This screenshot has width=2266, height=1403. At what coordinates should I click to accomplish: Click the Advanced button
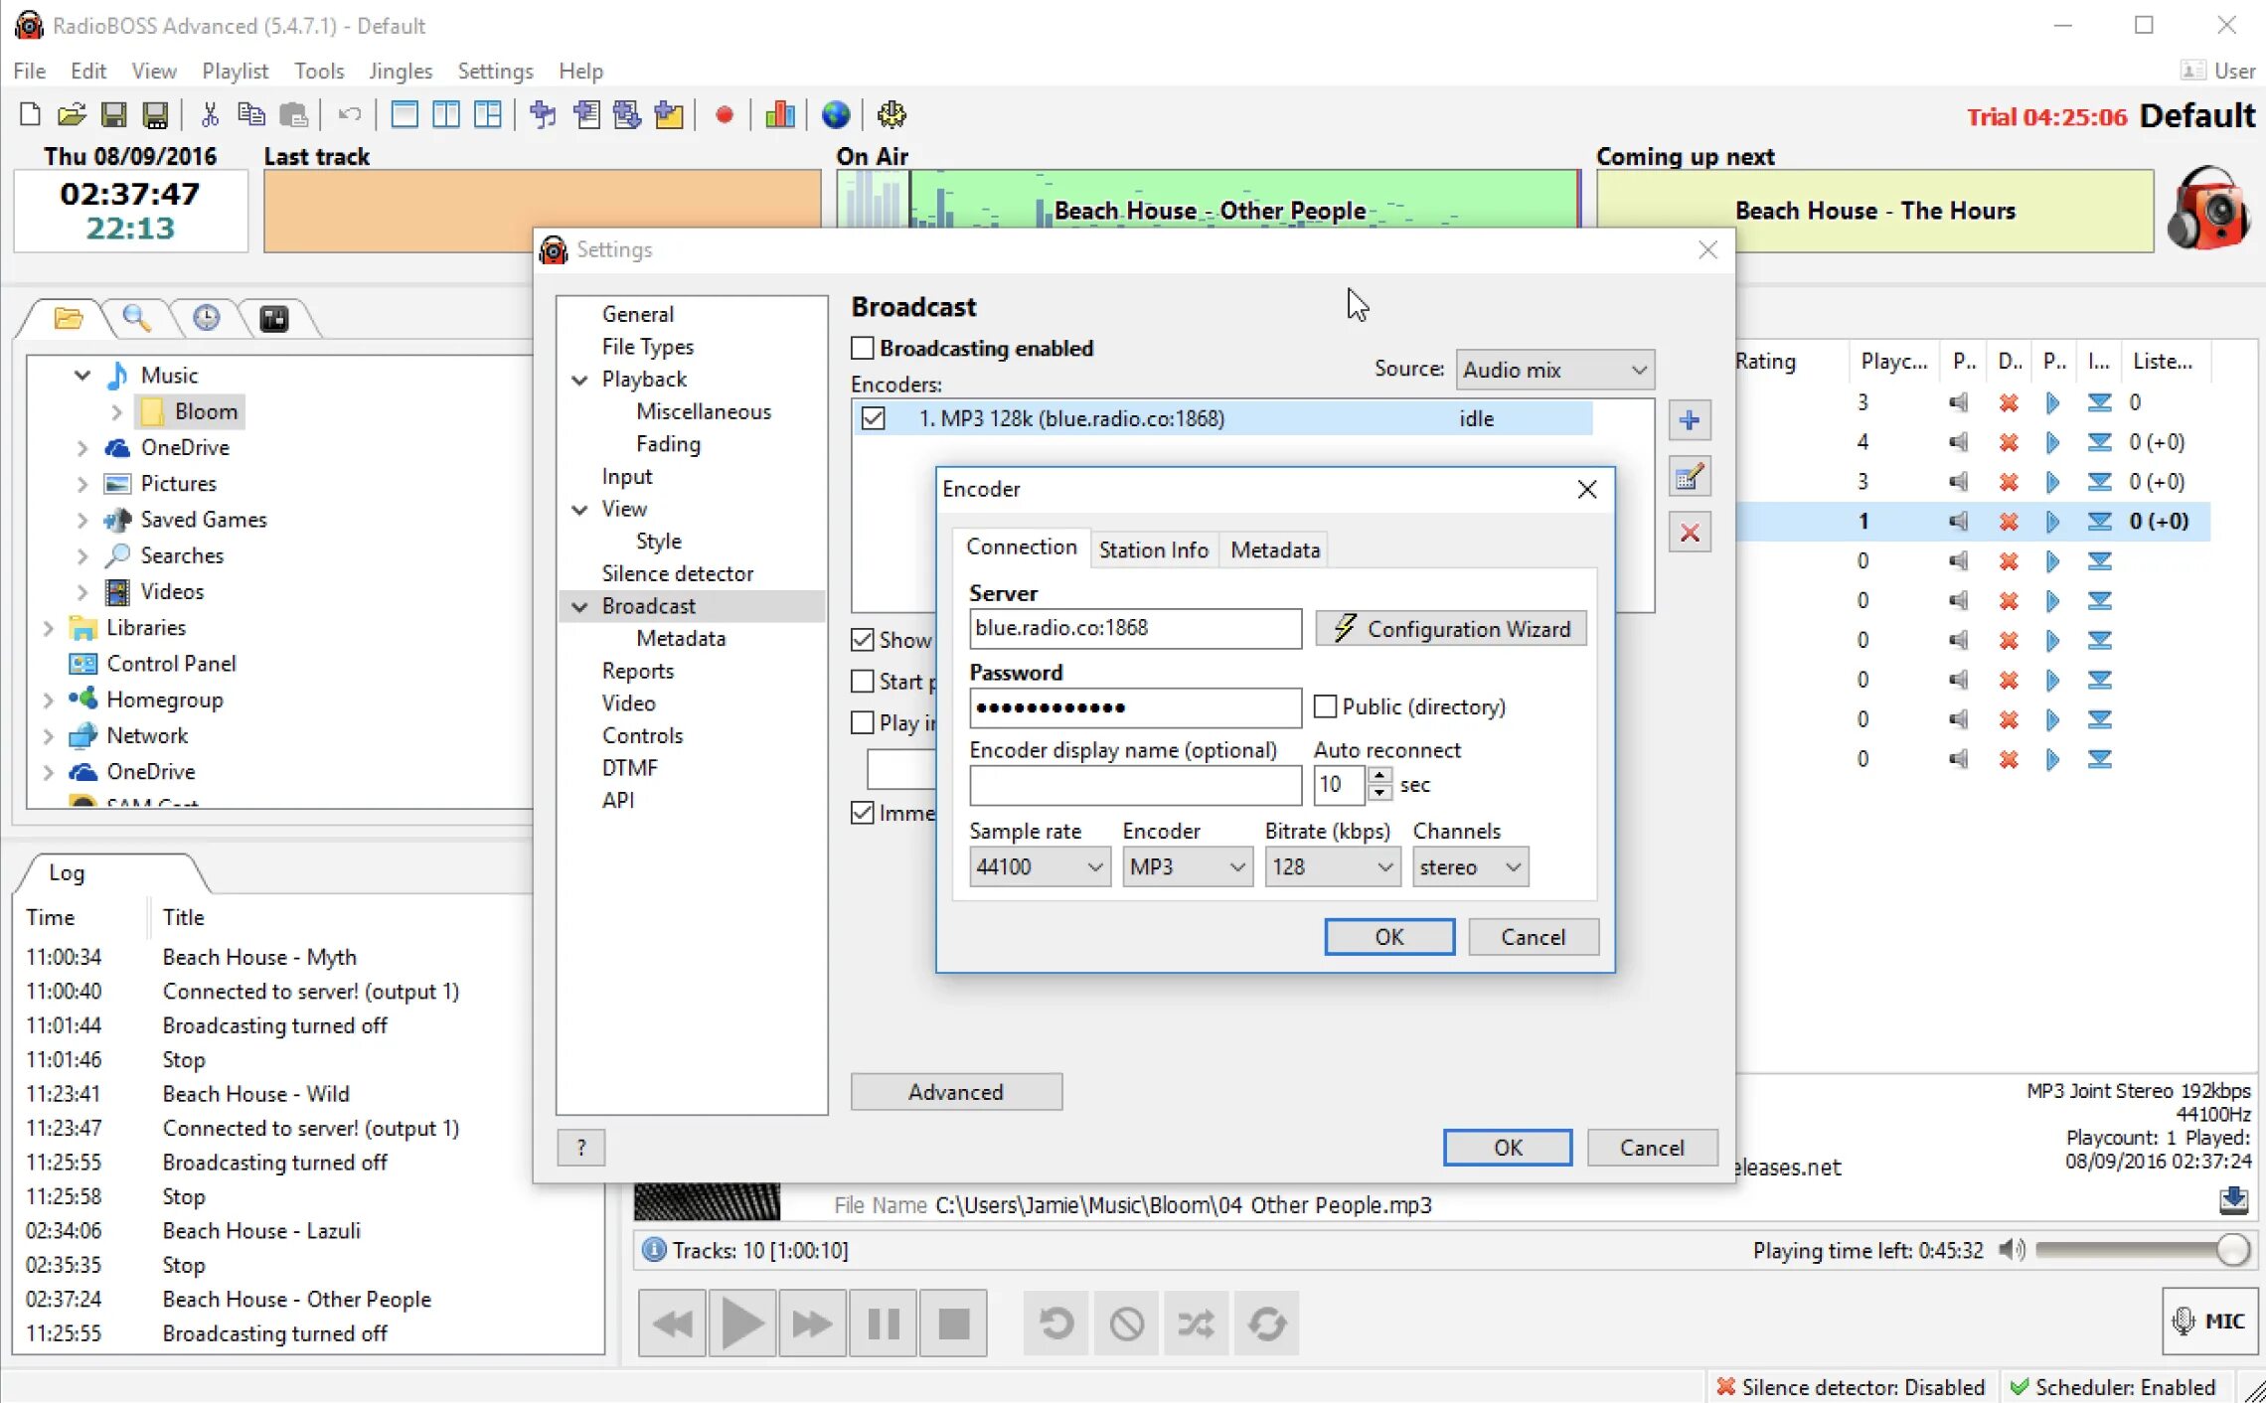pyautogui.click(x=955, y=1092)
